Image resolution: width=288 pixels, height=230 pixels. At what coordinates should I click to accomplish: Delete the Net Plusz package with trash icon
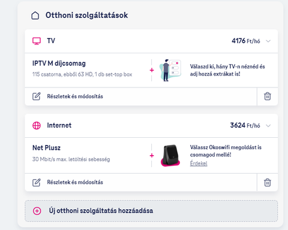pyautogui.click(x=268, y=183)
